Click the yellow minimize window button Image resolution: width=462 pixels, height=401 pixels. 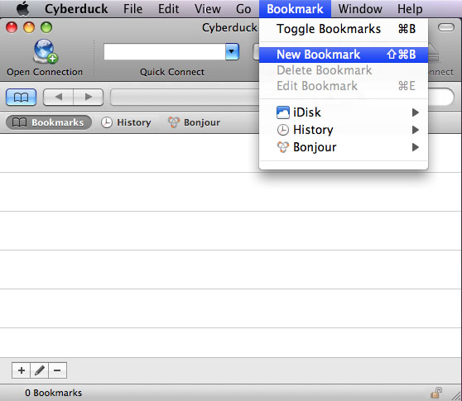[29, 27]
